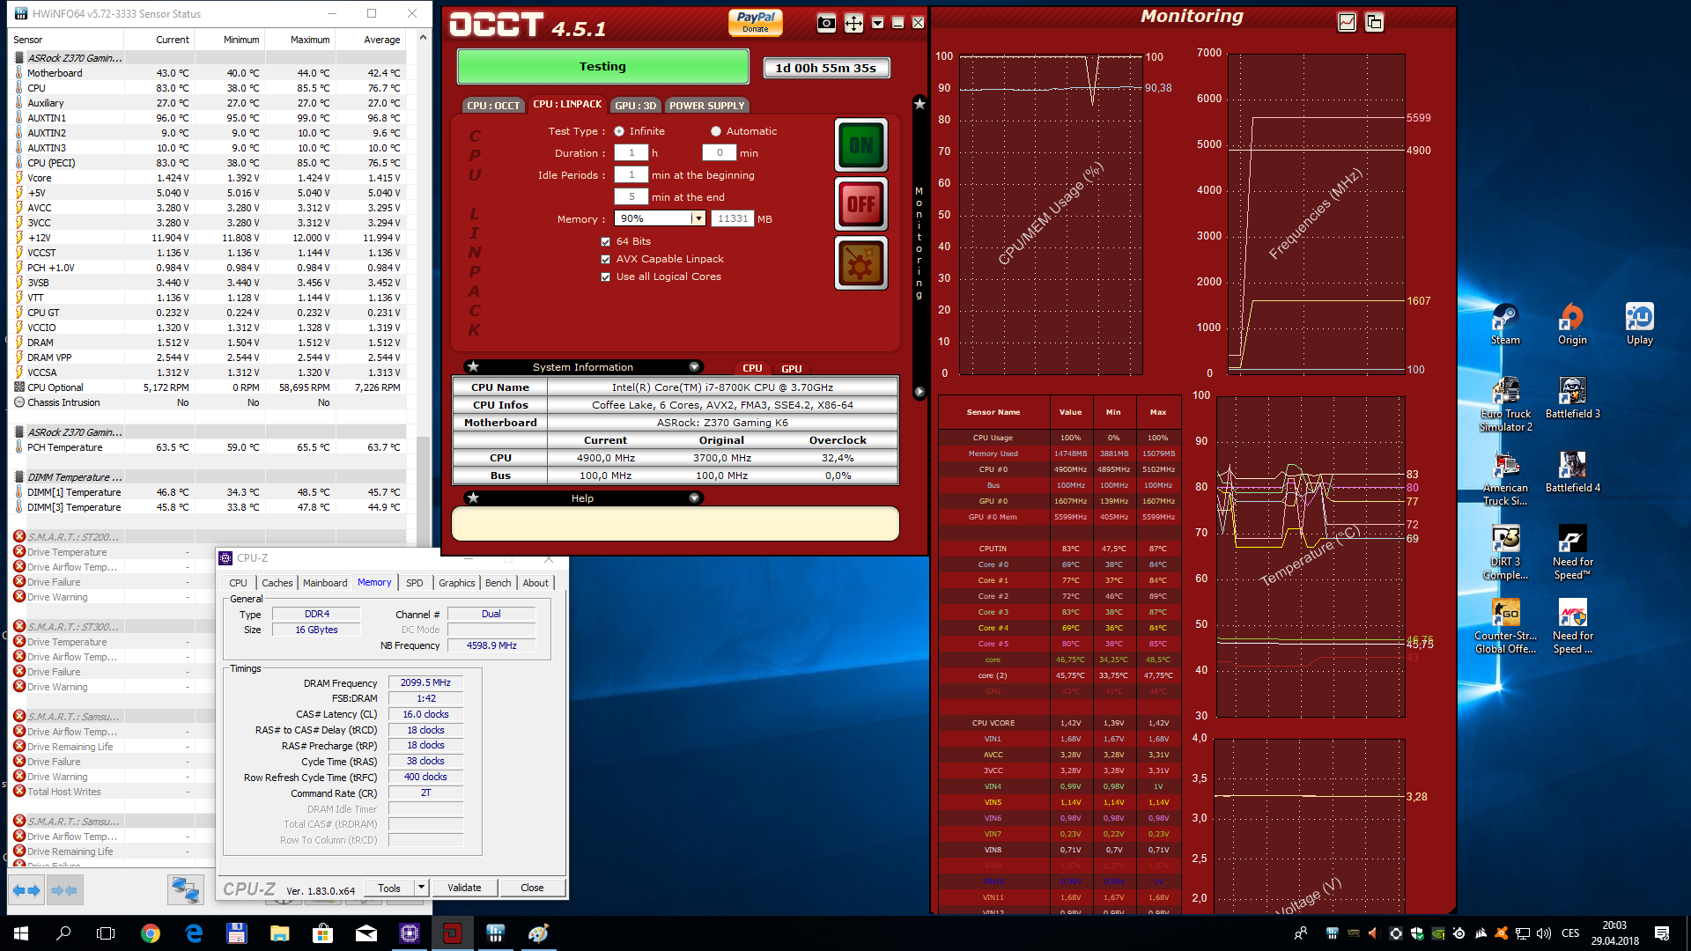Open Chrome from the taskbar
Viewport: 1691px width, 951px height.
tap(151, 933)
